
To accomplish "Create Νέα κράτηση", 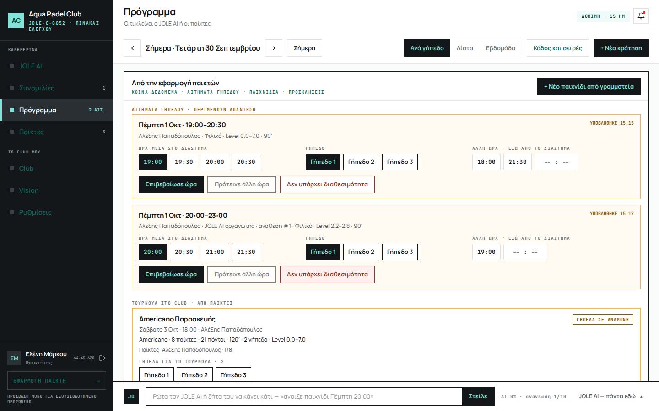I will [x=621, y=48].
